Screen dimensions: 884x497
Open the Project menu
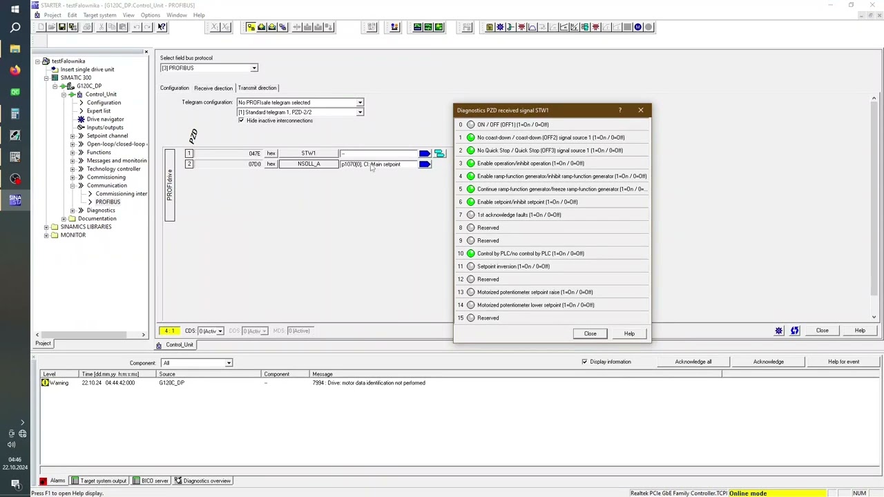pos(52,15)
